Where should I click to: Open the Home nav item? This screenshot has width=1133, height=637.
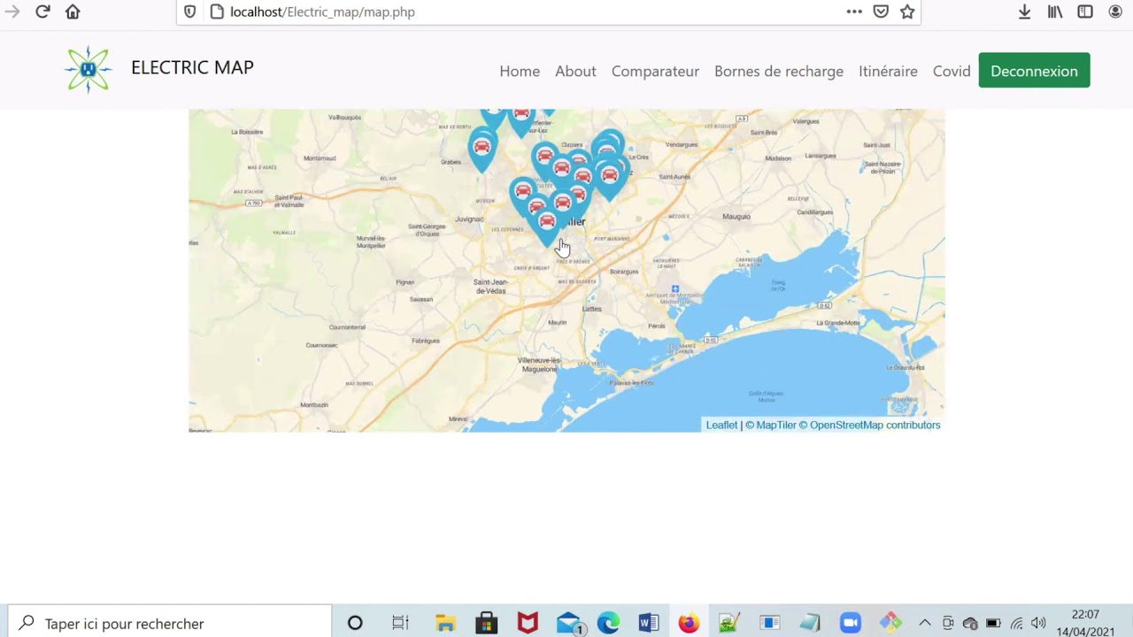point(520,71)
